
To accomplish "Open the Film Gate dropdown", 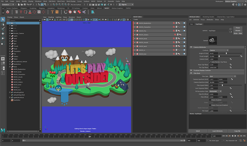I will point(223,76).
